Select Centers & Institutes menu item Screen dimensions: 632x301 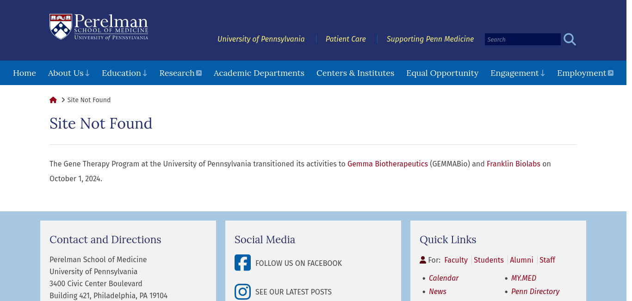(355, 73)
